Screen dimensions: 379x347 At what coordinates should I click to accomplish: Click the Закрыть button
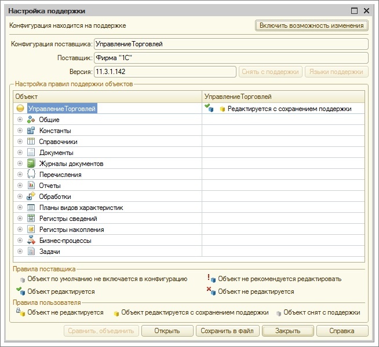288,331
